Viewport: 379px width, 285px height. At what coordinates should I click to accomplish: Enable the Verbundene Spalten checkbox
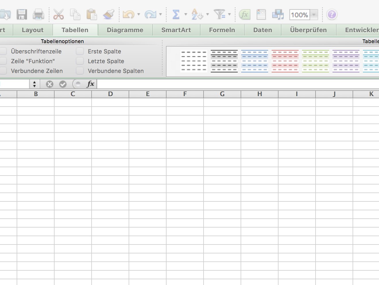click(x=80, y=71)
